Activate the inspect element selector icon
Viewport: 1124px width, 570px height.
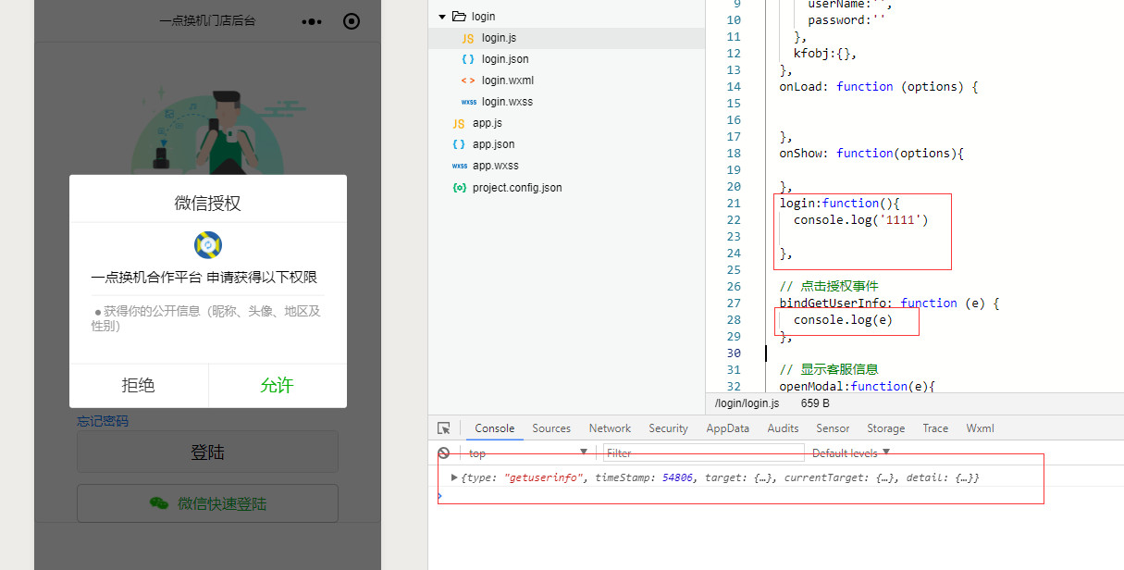pyautogui.click(x=444, y=428)
